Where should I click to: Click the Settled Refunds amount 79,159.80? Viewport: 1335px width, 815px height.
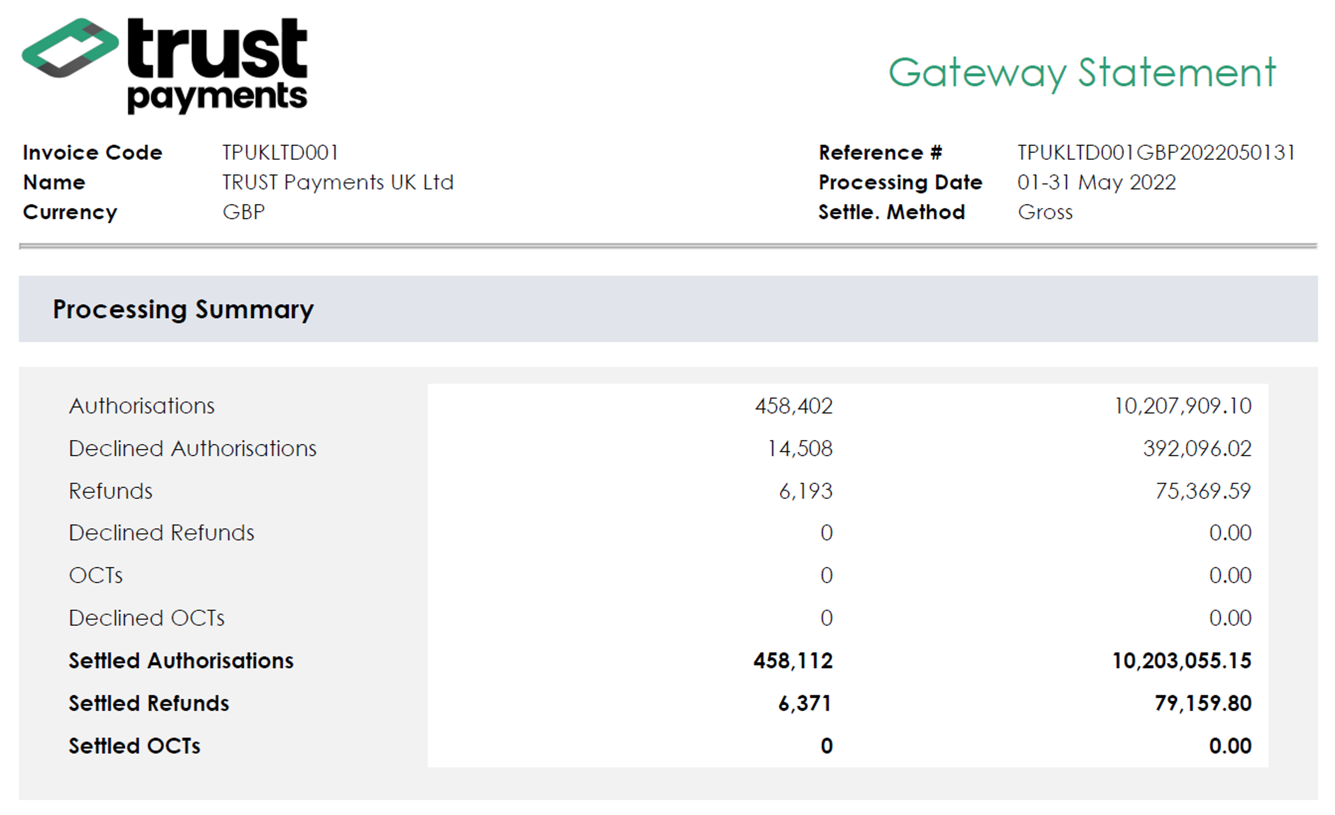[x=1203, y=703]
